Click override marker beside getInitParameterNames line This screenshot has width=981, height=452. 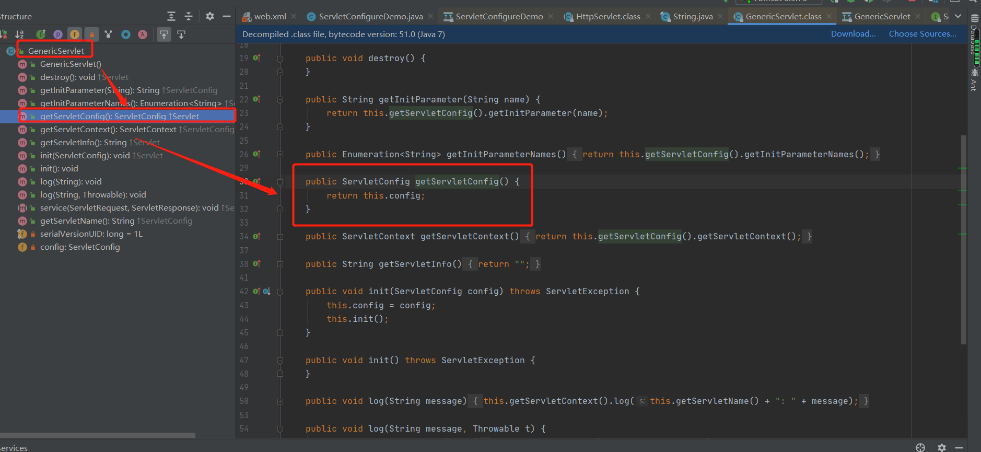pos(256,154)
